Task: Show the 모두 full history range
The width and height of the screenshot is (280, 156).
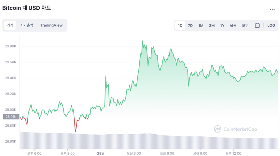Action: click(x=245, y=25)
